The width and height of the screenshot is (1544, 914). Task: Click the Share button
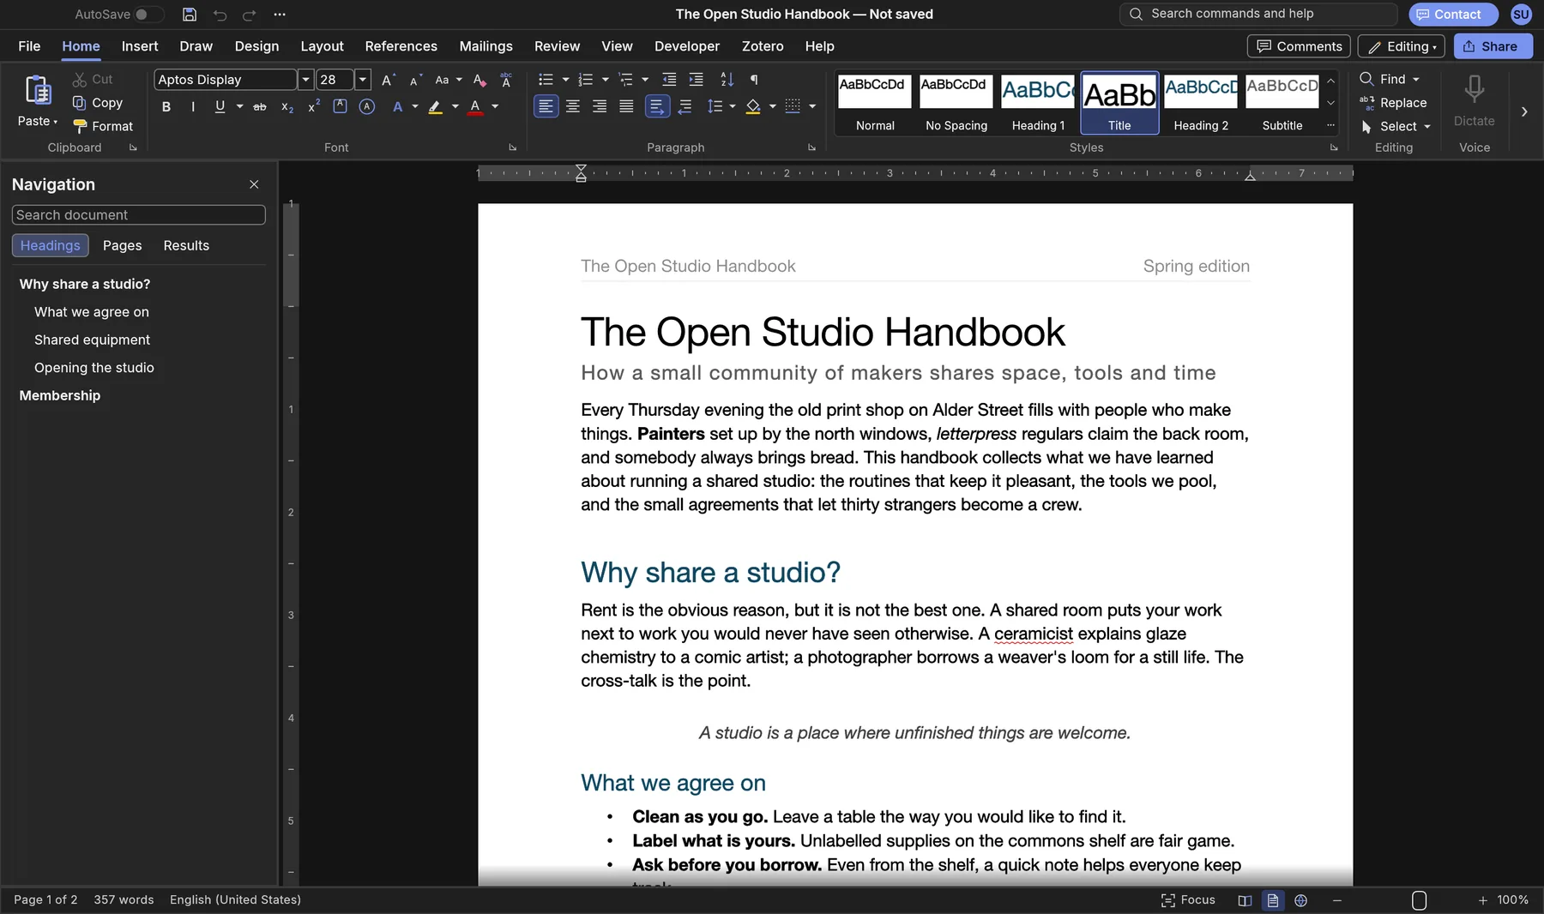coord(1493,46)
